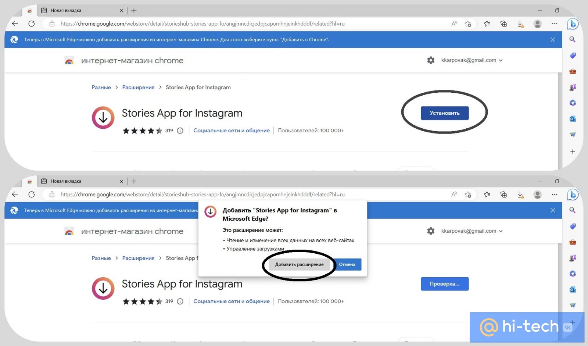Follow the Разные breadcrumb in lower window

point(101,258)
